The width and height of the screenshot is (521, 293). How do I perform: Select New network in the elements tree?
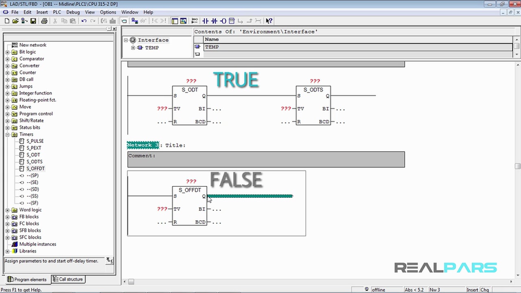[33, 45]
